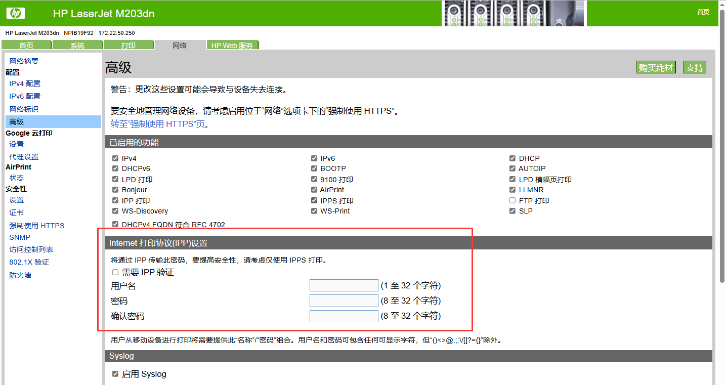
Task: Click the 密码 input field
Action: [x=344, y=301]
